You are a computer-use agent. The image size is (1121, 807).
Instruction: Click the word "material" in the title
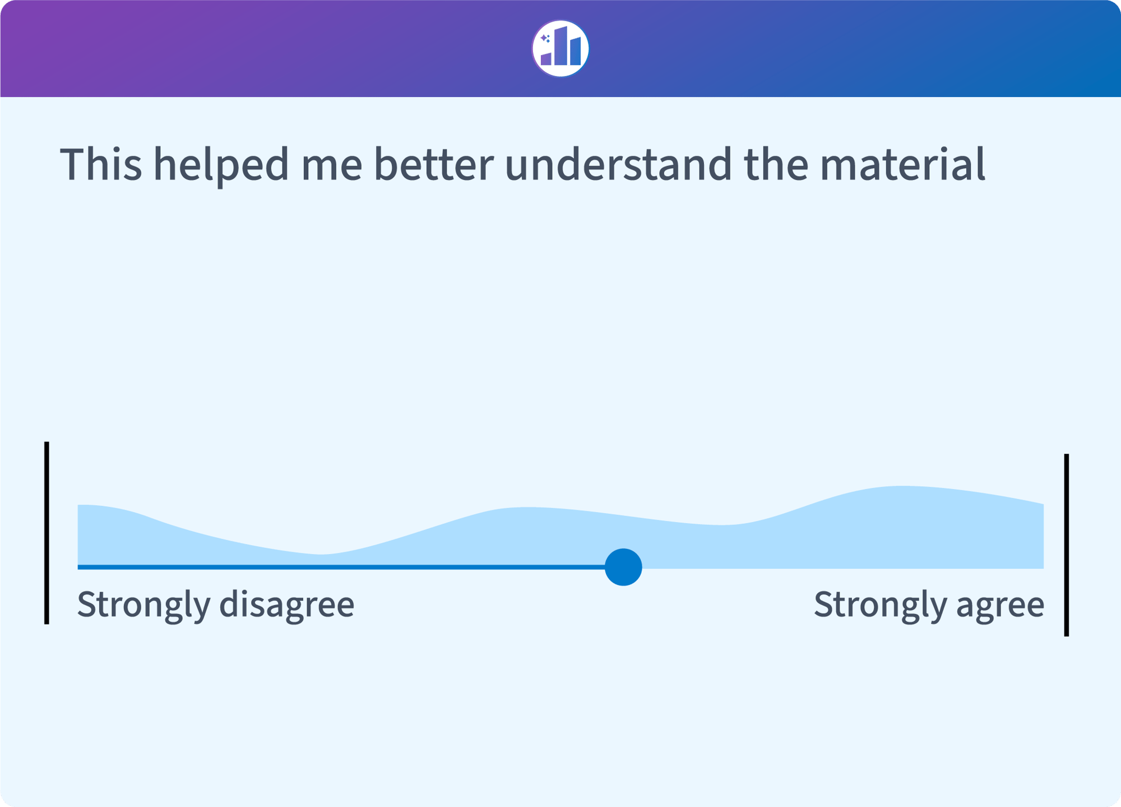pyautogui.click(x=902, y=164)
